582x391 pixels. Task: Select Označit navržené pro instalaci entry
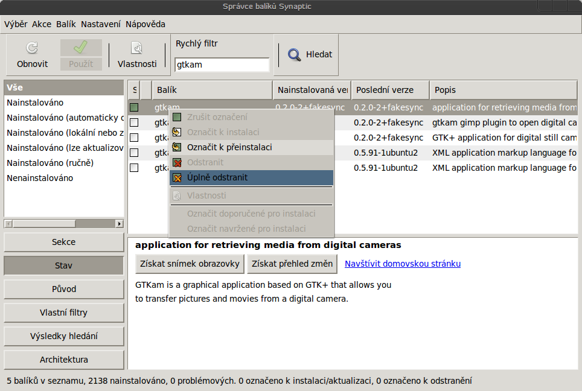pos(251,229)
